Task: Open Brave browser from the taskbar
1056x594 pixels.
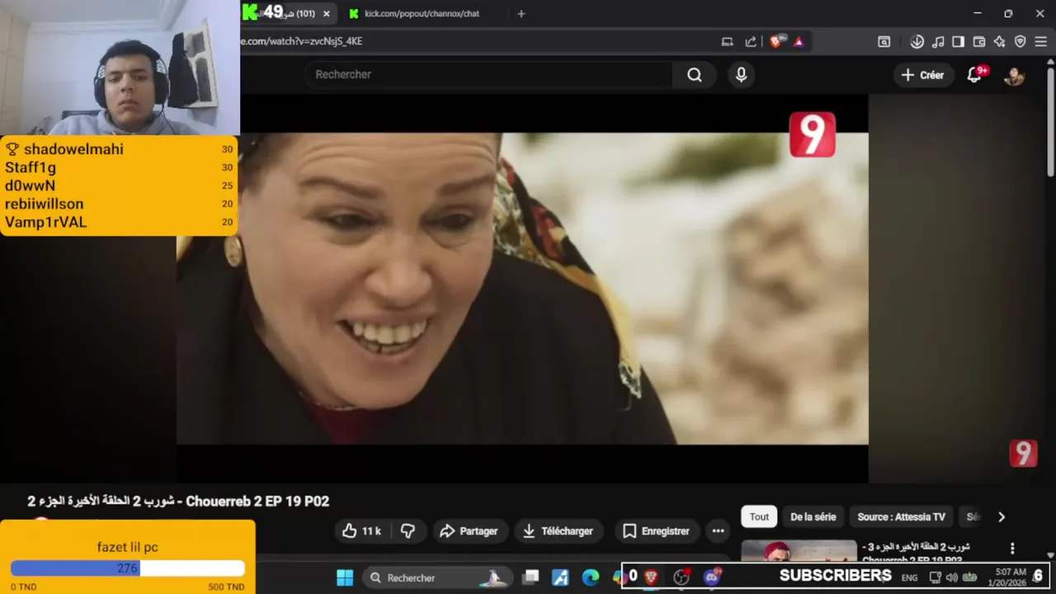Action: (651, 577)
